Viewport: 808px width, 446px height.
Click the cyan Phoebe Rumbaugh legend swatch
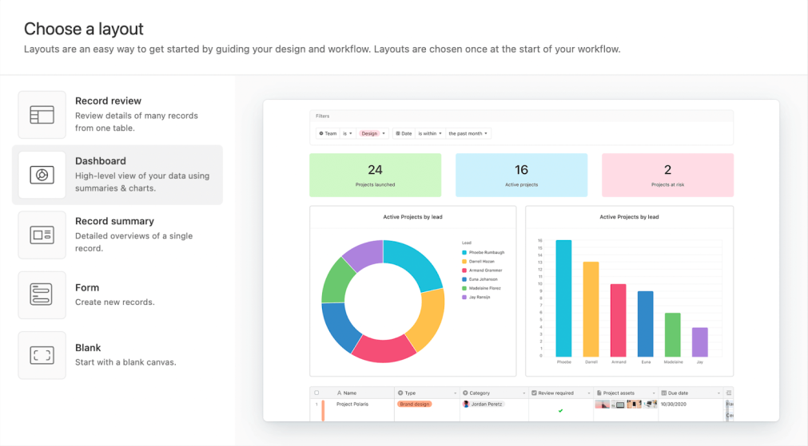(x=464, y=252)
